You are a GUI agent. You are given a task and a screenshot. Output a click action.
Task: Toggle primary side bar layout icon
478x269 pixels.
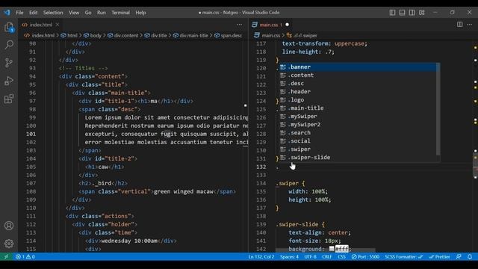click(392, 13)
